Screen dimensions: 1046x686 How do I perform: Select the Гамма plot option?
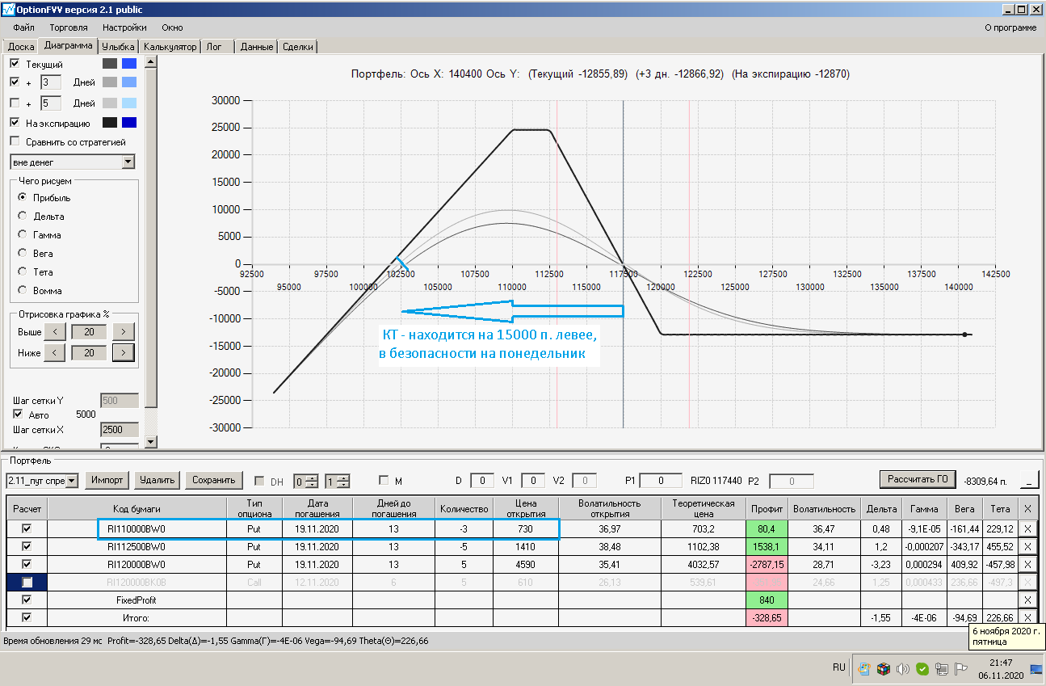point(23,234)
